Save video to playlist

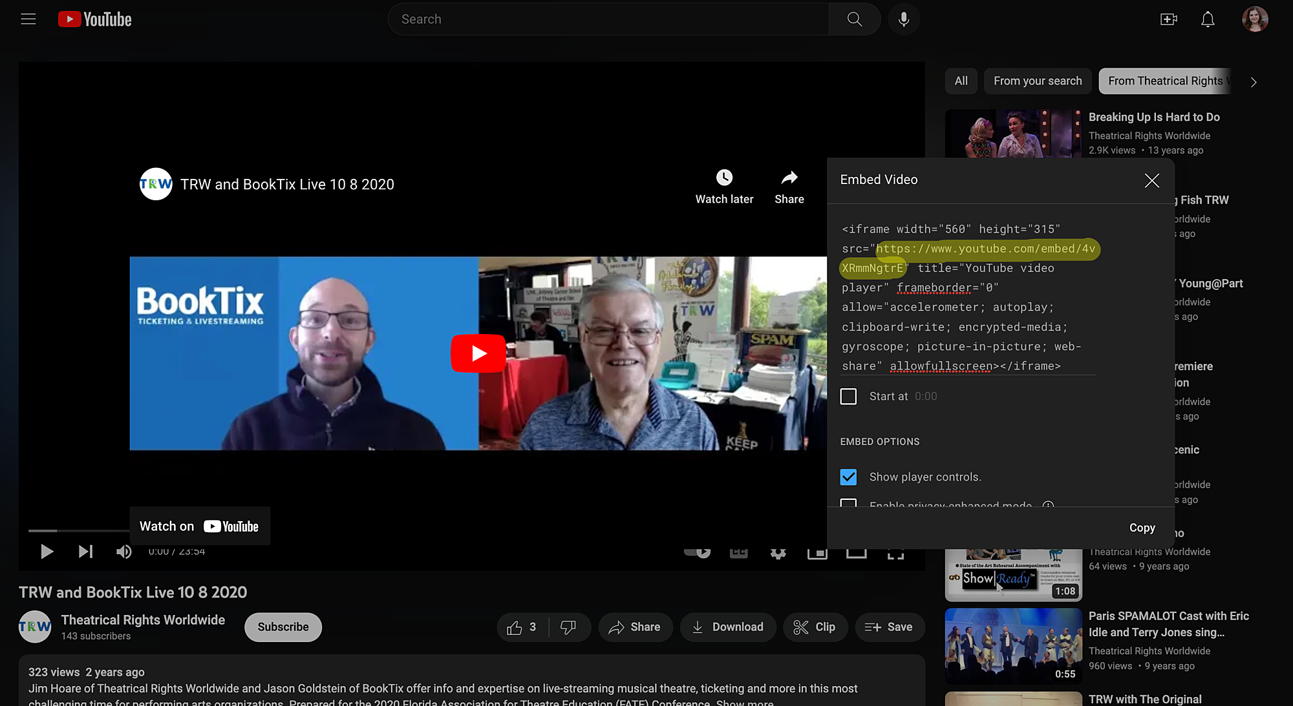pyautogui.click(x=890, y=627)
